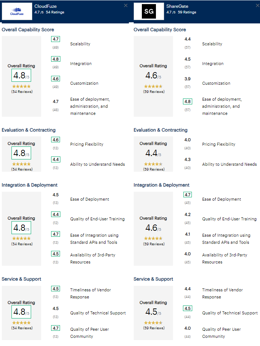Image resolution: width=260 pixels, height=346 pixels.
Task: Open CloudFuze Overall Capability "(54 Reviews)" link
Action: (x=21, y=91)
